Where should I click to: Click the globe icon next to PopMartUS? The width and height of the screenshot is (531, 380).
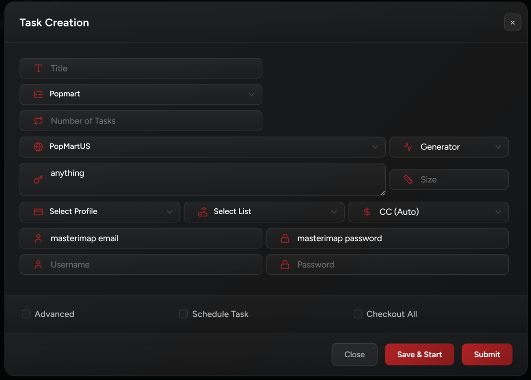click(x=38, y=147)
